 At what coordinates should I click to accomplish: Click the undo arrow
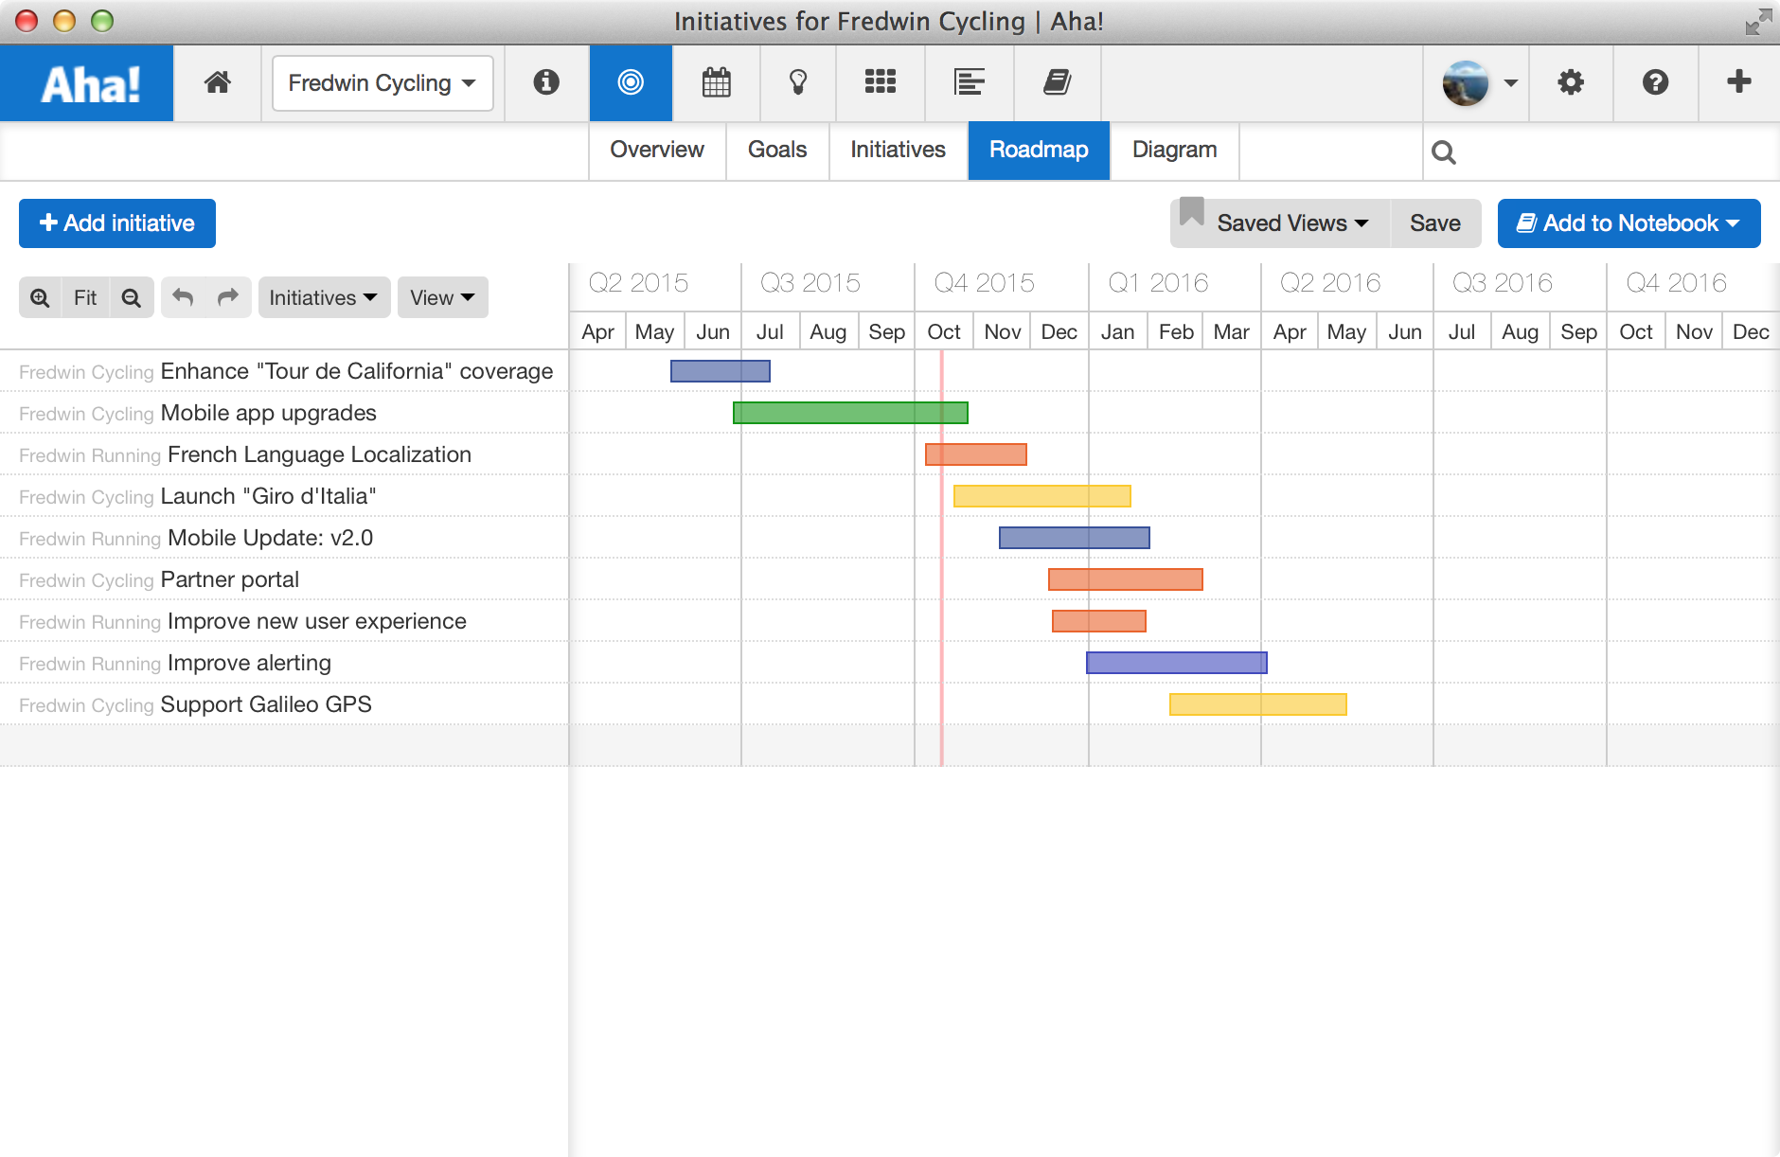click(183, 298)
